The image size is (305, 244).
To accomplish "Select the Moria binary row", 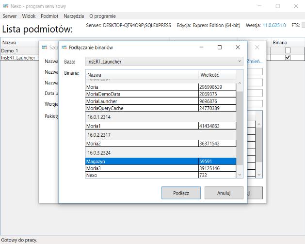I will tap(161, 87).
